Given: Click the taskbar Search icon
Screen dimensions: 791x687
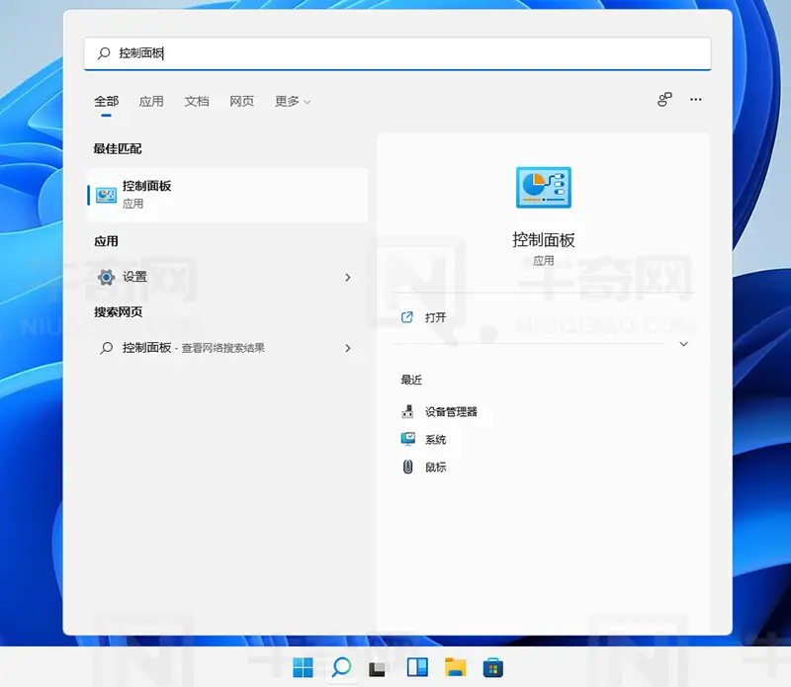Looking at the screenshot, I should [341, 668].
